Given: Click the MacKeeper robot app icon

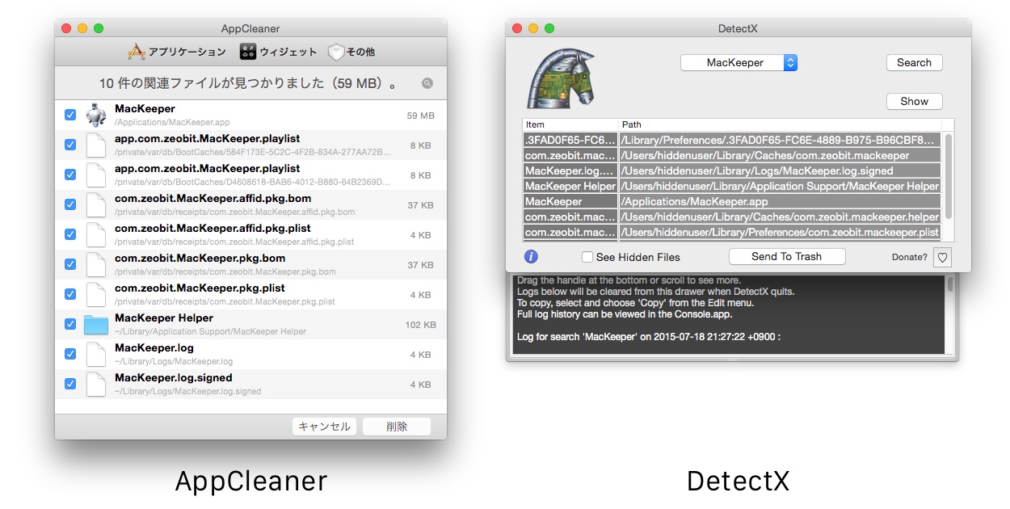Looking at the screenshot, I should click(96, 115).
